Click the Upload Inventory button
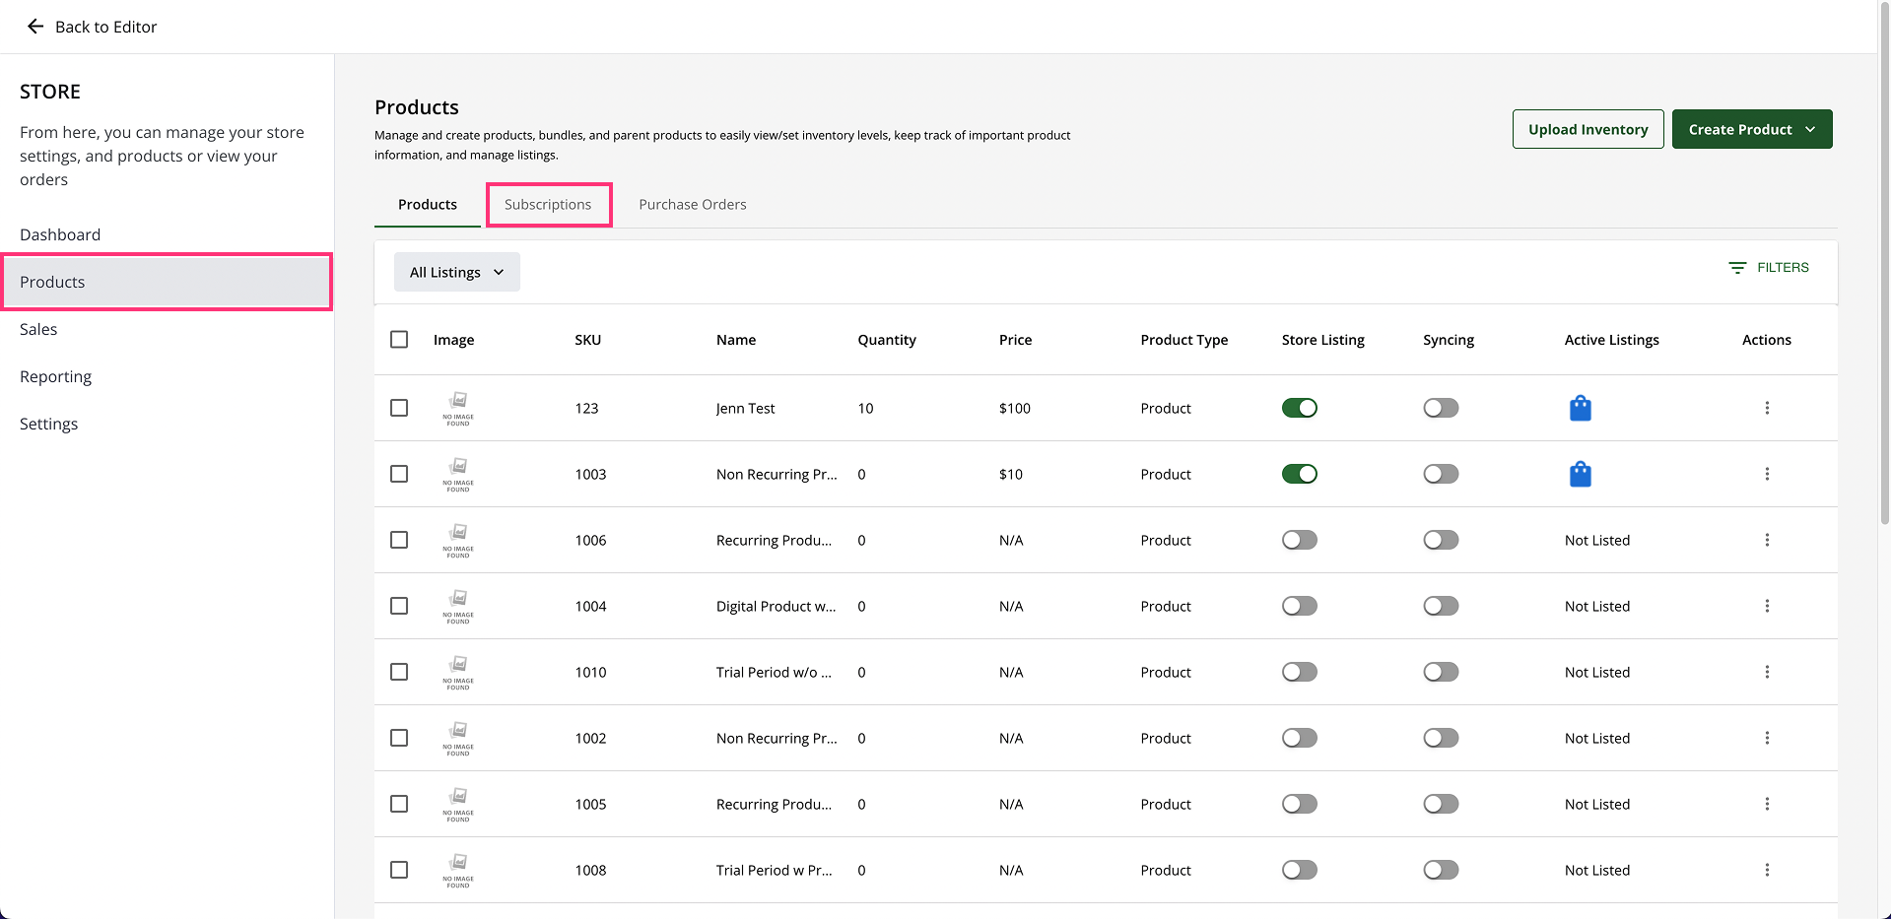The width and height of the screenshot is (1892, 920). pos(1588,129)
